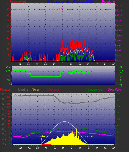The height and width of the screenshot is (152, 129).
Task: Click the 'sunrise' marker label
Action: pos(41,136)
